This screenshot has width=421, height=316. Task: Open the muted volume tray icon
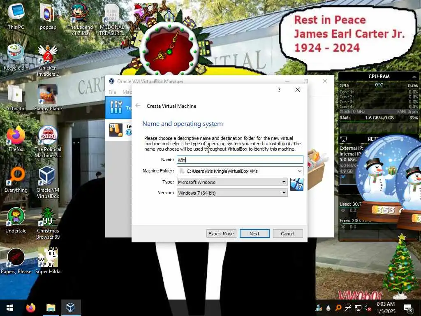pos(368,308)
